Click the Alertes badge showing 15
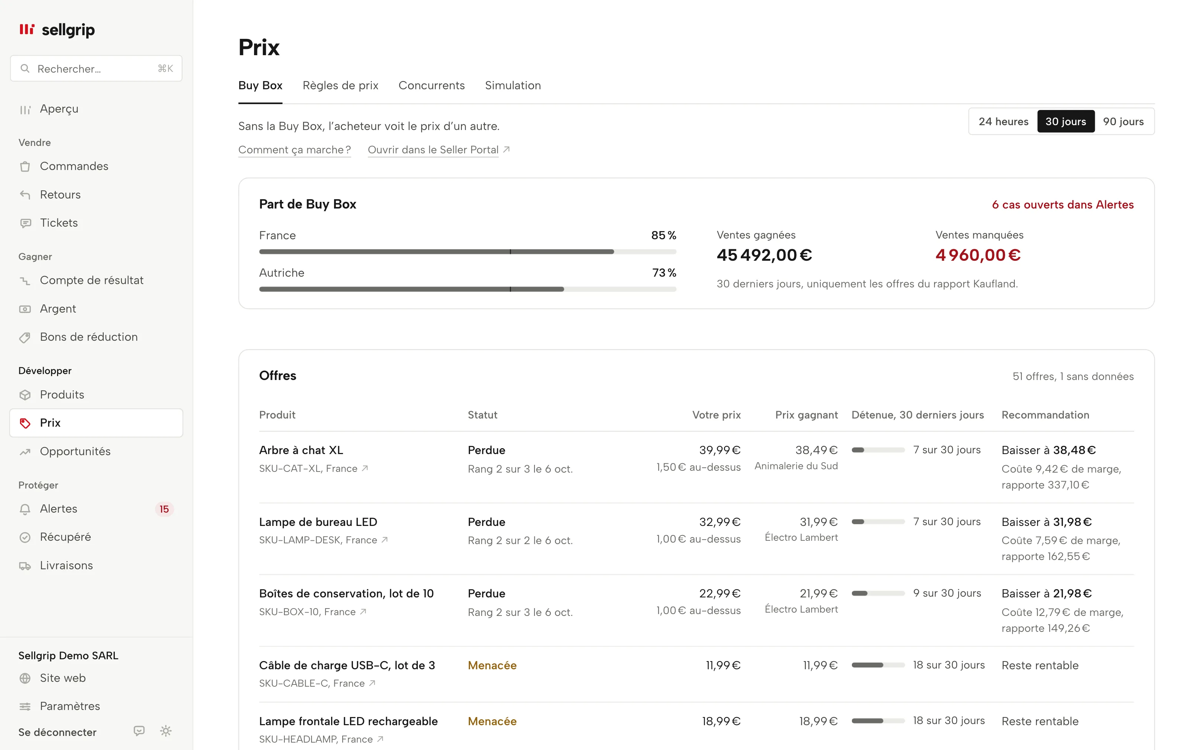 tap(164, 509)
